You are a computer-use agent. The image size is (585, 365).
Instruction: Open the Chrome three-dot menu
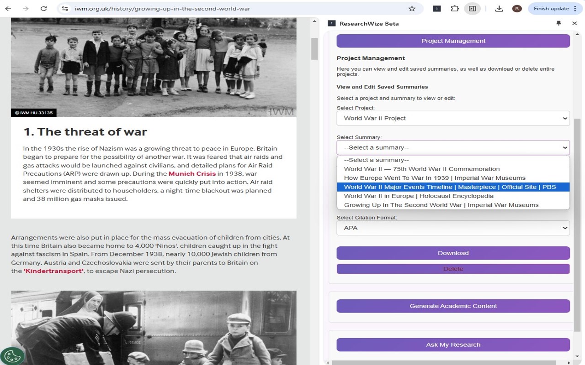point(575,9)
